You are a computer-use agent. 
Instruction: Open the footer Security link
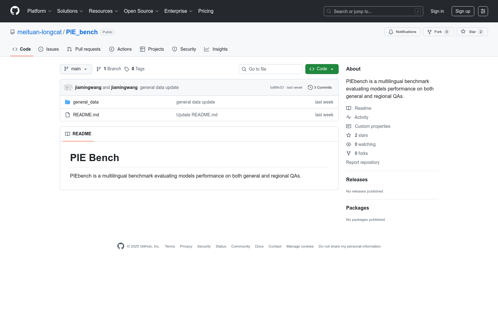[x=204, y=246]
